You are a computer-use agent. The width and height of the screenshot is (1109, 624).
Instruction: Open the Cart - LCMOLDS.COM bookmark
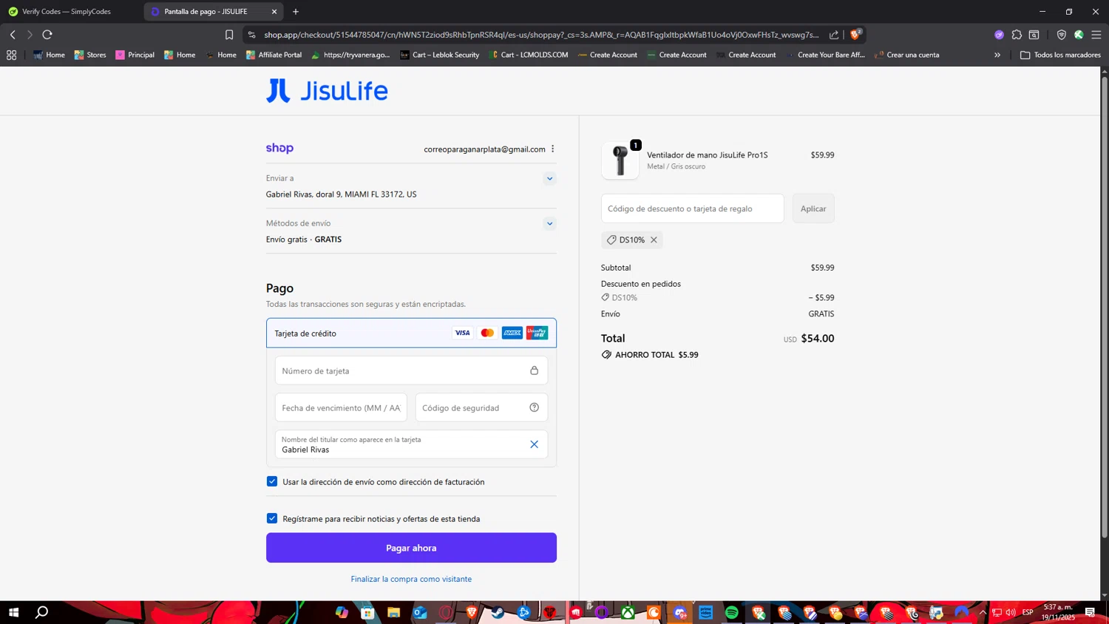pyautogui.click(x=529, y=55)
